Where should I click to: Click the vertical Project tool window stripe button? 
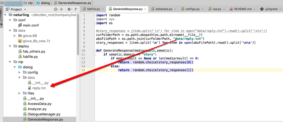2,17
